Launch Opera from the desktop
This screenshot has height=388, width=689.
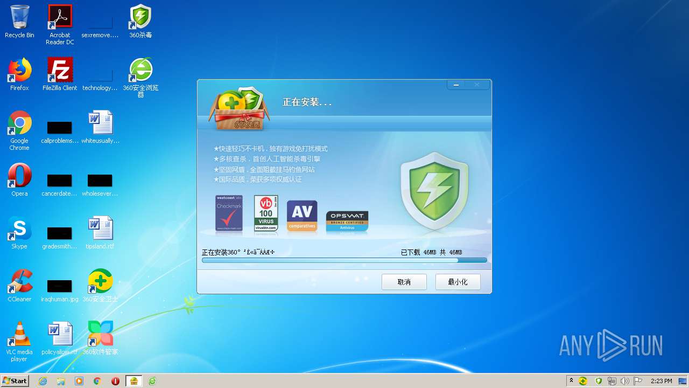pos(19,180)
